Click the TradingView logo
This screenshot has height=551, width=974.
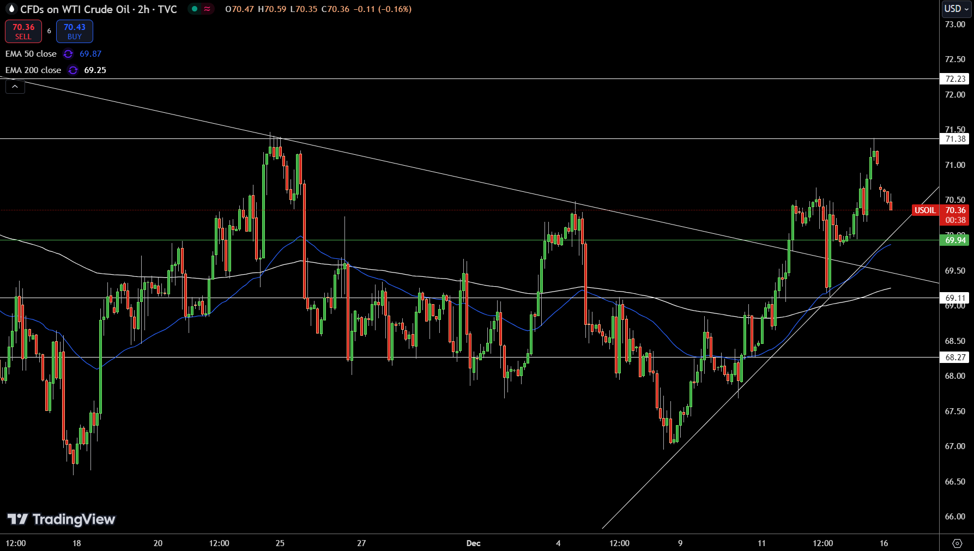(61, 519)
